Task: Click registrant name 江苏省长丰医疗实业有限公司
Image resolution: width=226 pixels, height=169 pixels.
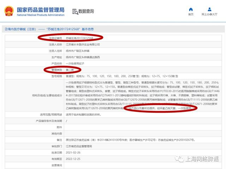Action: point(83,45)
